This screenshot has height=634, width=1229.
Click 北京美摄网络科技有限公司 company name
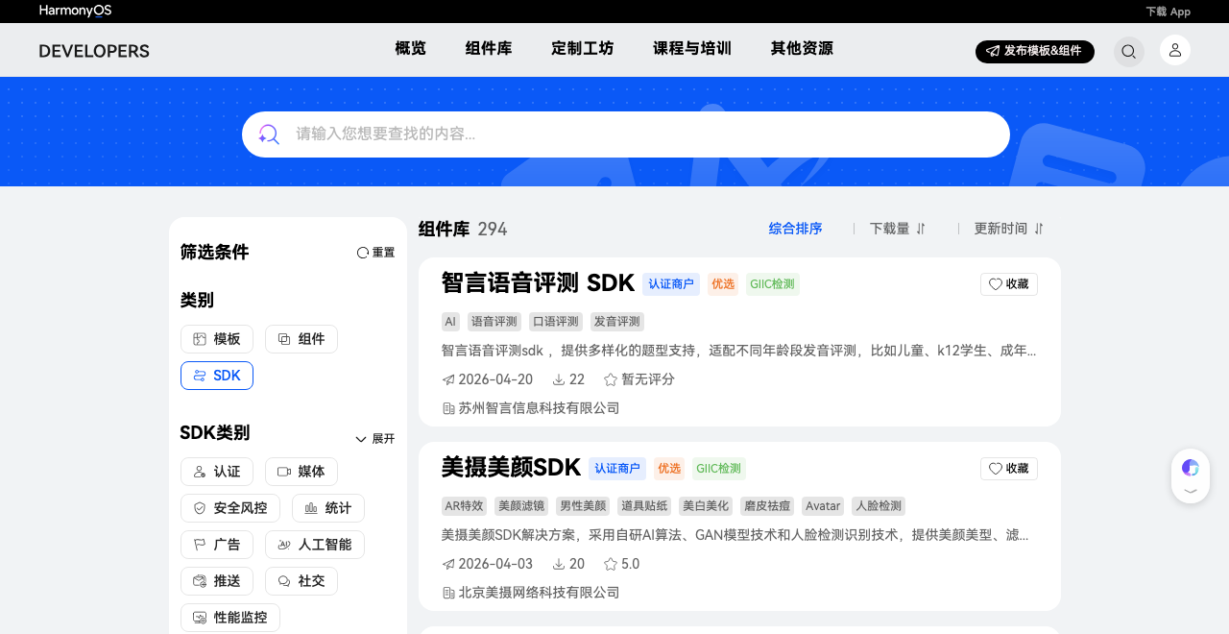tap(540, 593)
